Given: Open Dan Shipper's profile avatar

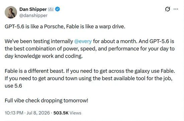Looking at the screenshot, I should pyautogui.click(x=11, y=12).
